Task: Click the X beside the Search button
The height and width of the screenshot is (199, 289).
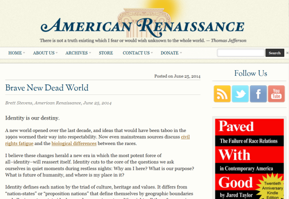Action: (287, 53)
